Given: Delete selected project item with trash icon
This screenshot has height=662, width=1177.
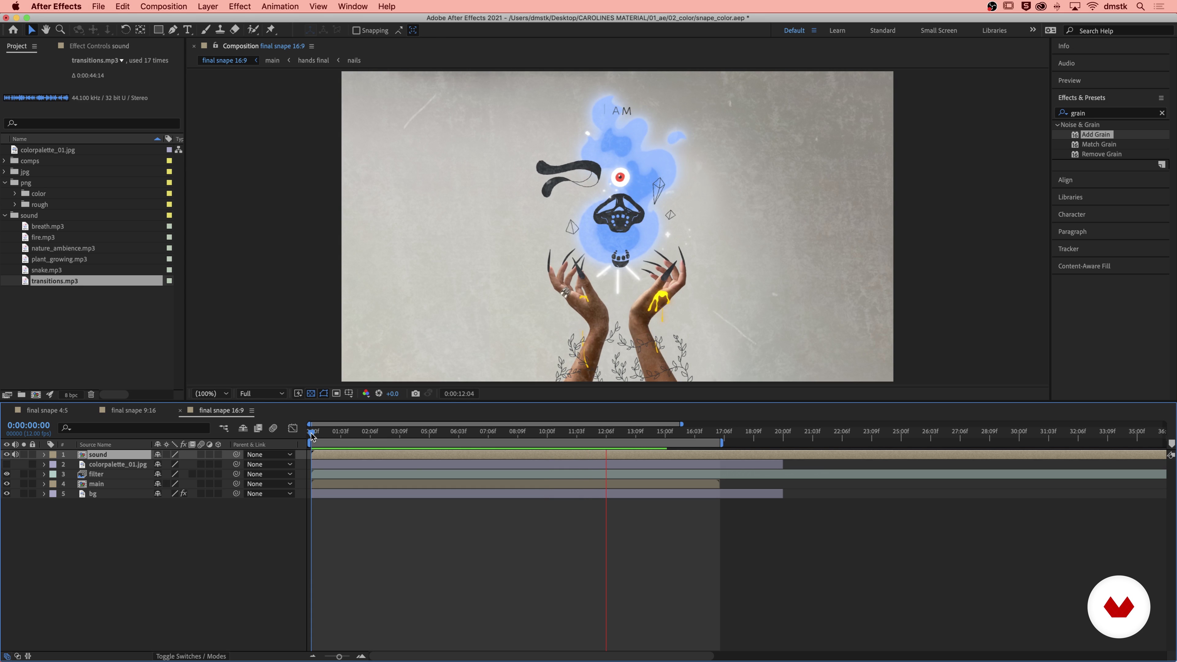Looking at the screenshot, I should pyautogui.click(x=91, y=395).
